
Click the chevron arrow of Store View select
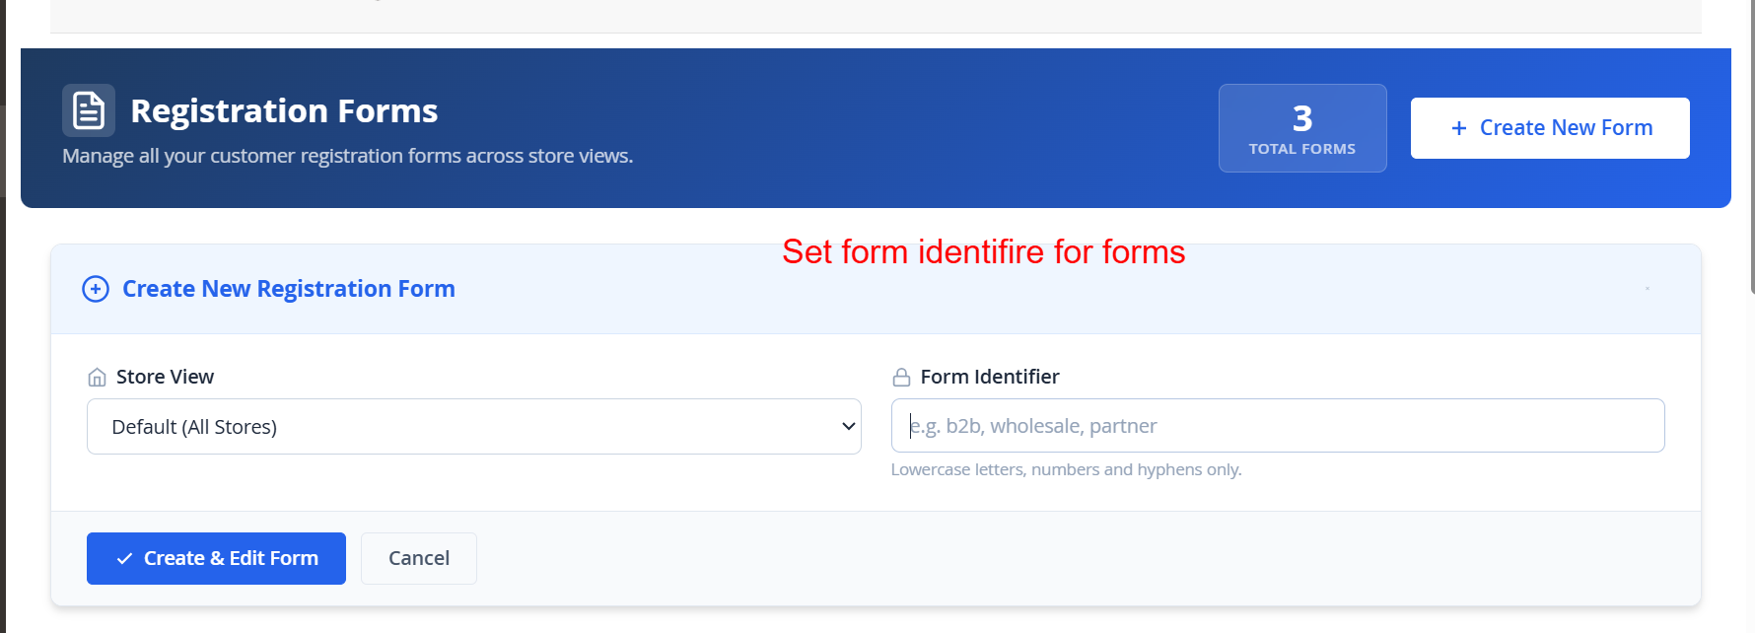pyautogui.click(x=848, y=427)
